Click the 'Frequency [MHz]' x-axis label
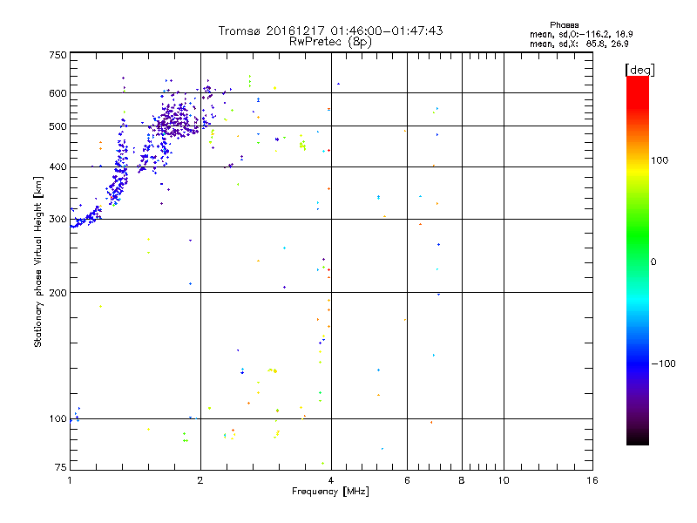 (x=330, y=492)
